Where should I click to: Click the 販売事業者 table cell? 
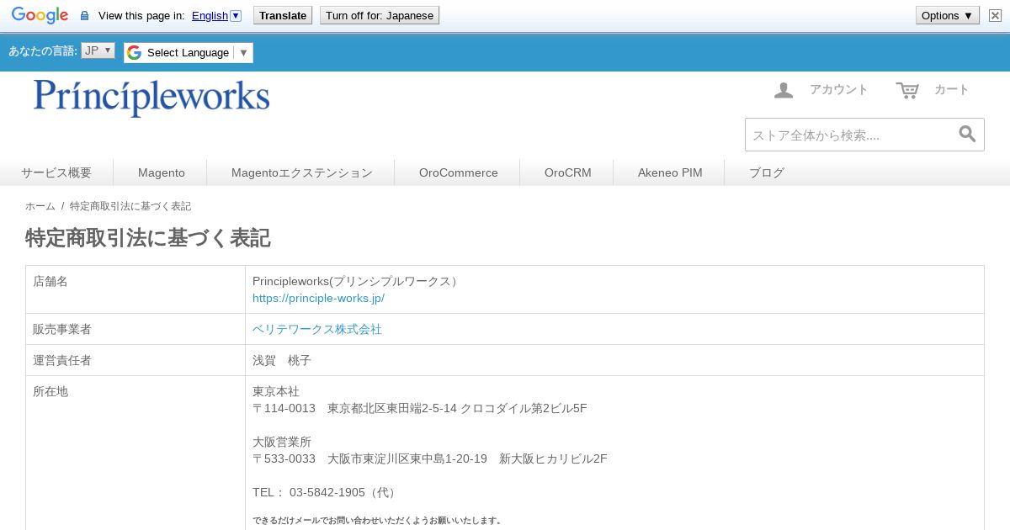click(136, 329)
